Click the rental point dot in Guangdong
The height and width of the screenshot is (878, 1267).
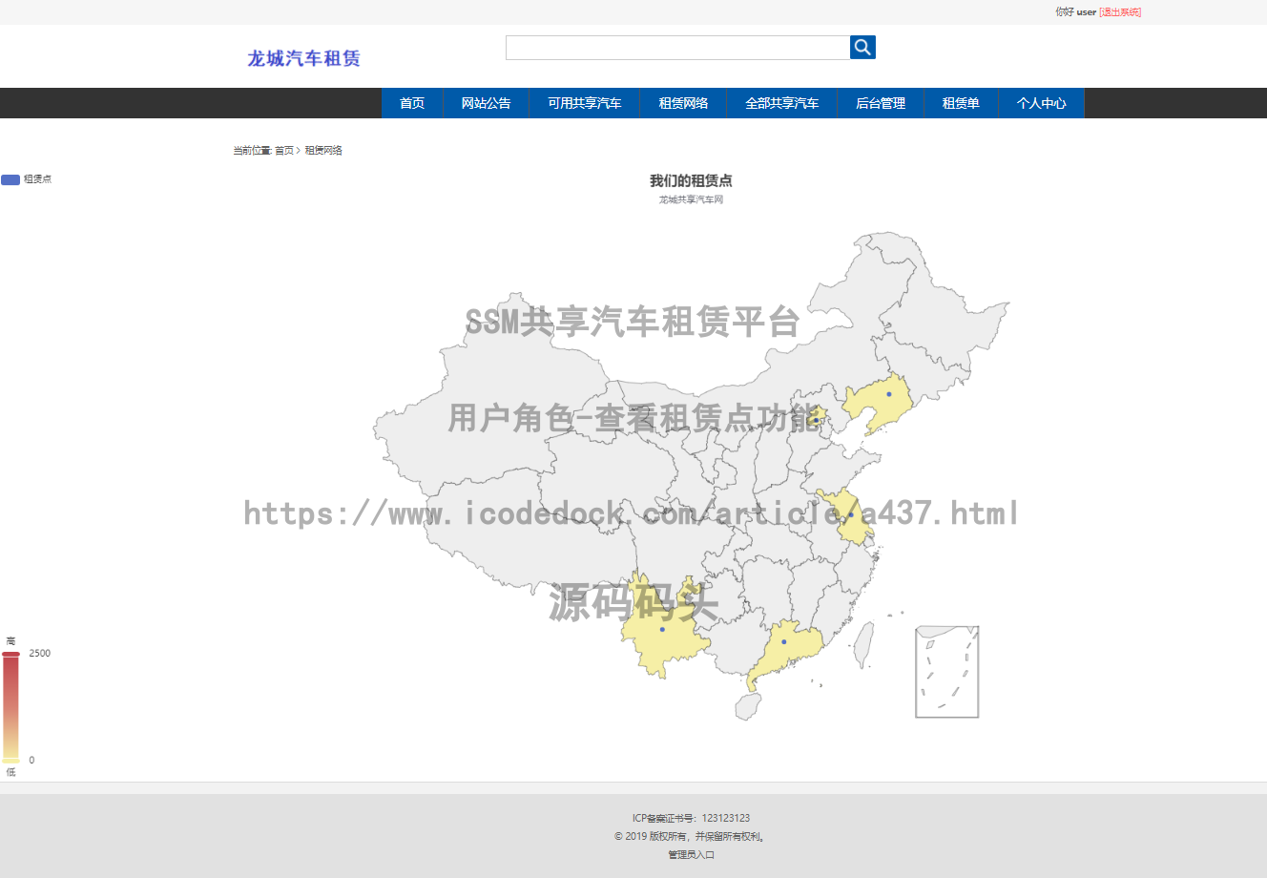pyautogui.click(x=784, y=642)
